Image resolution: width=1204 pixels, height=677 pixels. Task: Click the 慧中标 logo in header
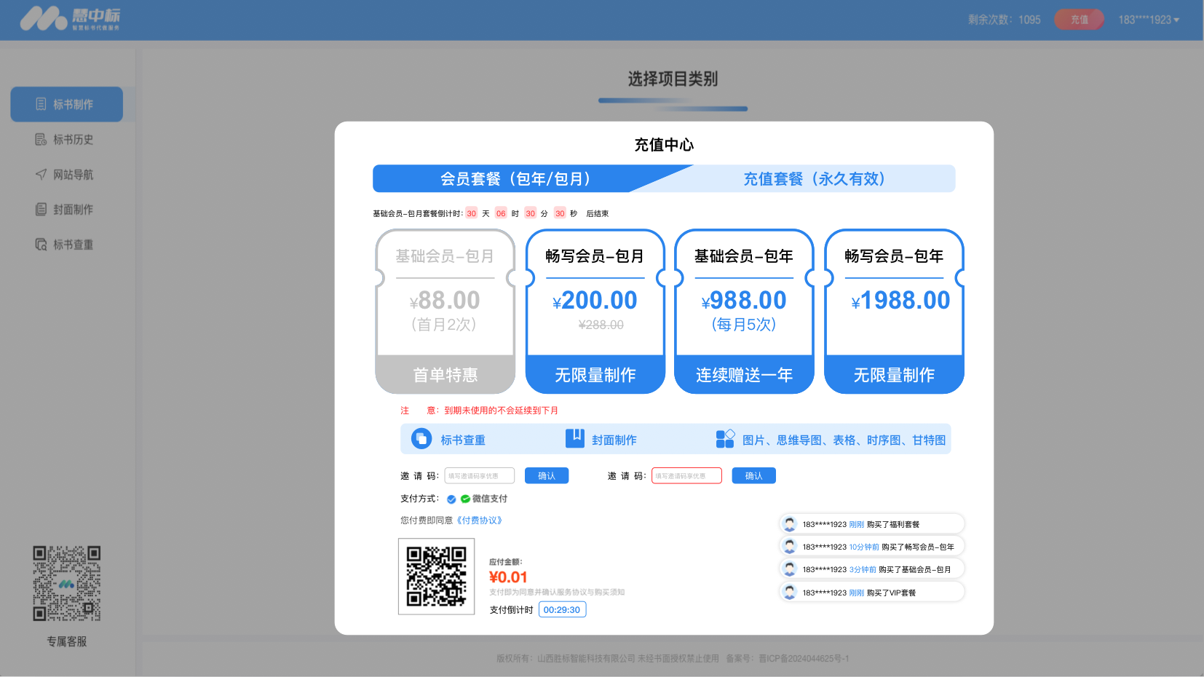pos(70,19)
